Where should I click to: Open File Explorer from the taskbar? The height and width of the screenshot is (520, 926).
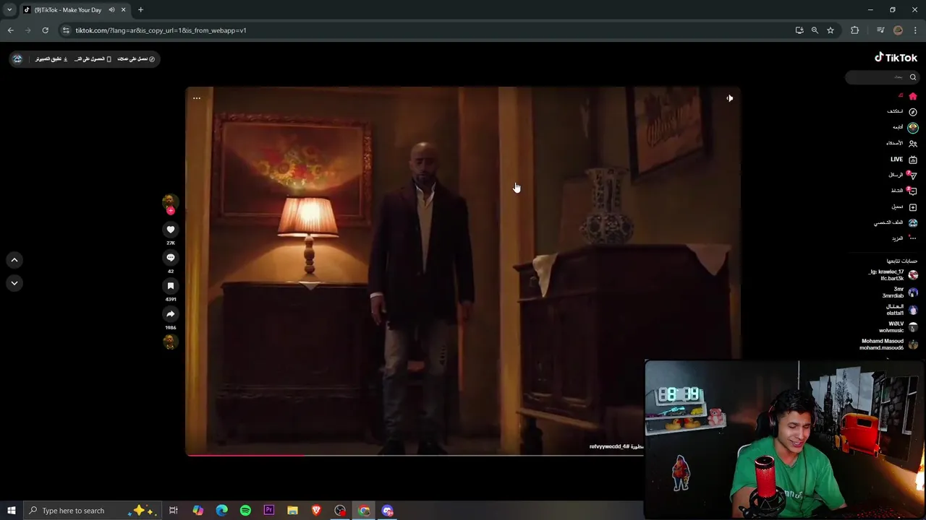point(292,511)
